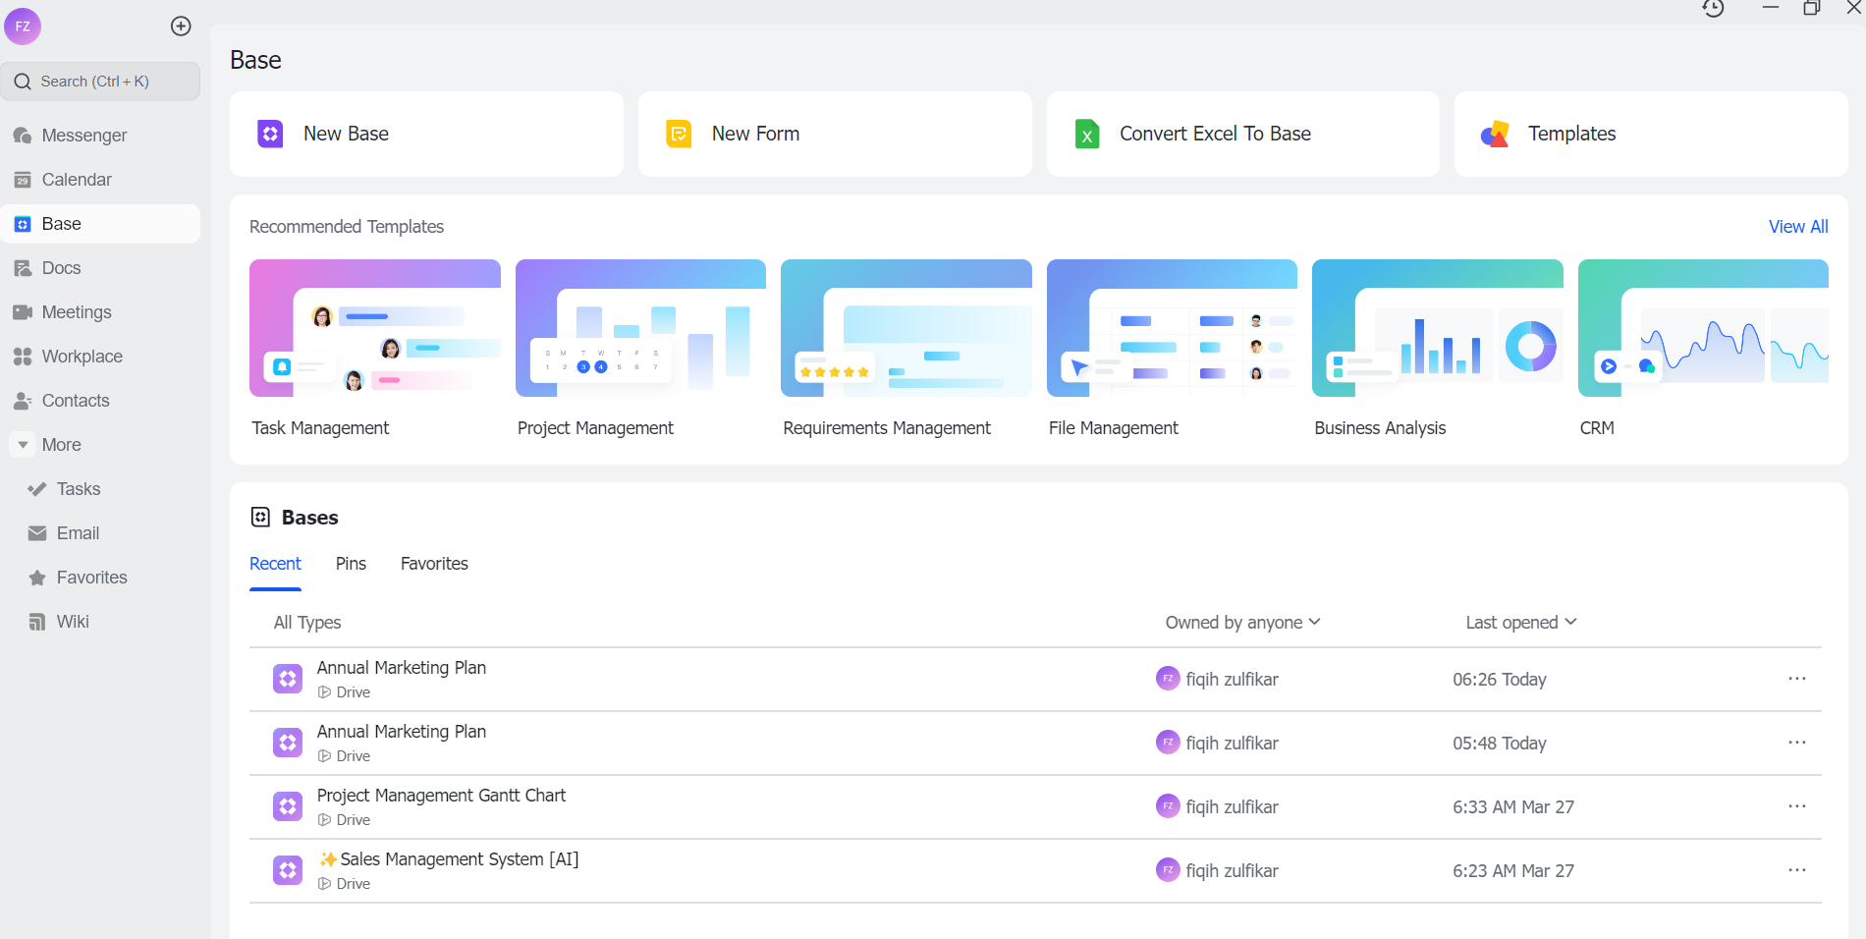
Task: Open Messenger from the sidebar
Action: pos(84,136)
